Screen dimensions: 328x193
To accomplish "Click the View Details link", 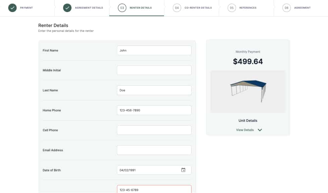I will (245, 130).
